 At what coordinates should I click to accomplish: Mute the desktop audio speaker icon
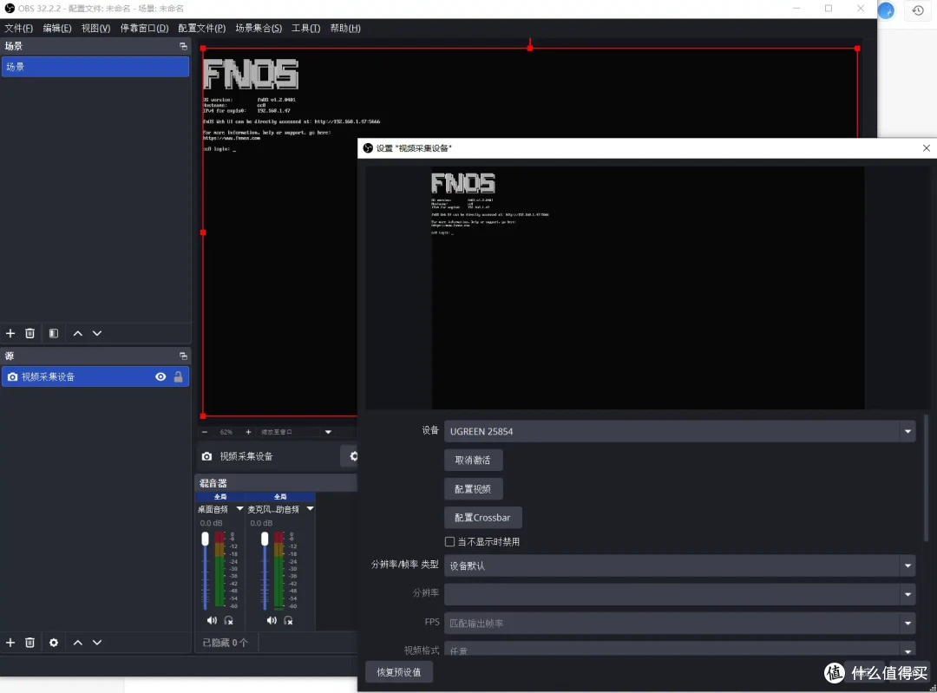pyautogui.click(x=212, y=621)
